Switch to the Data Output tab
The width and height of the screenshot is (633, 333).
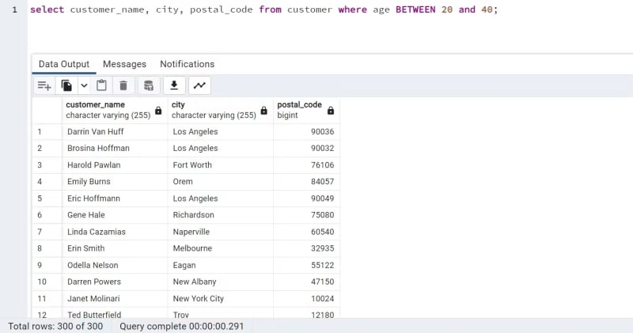[64, 64]
